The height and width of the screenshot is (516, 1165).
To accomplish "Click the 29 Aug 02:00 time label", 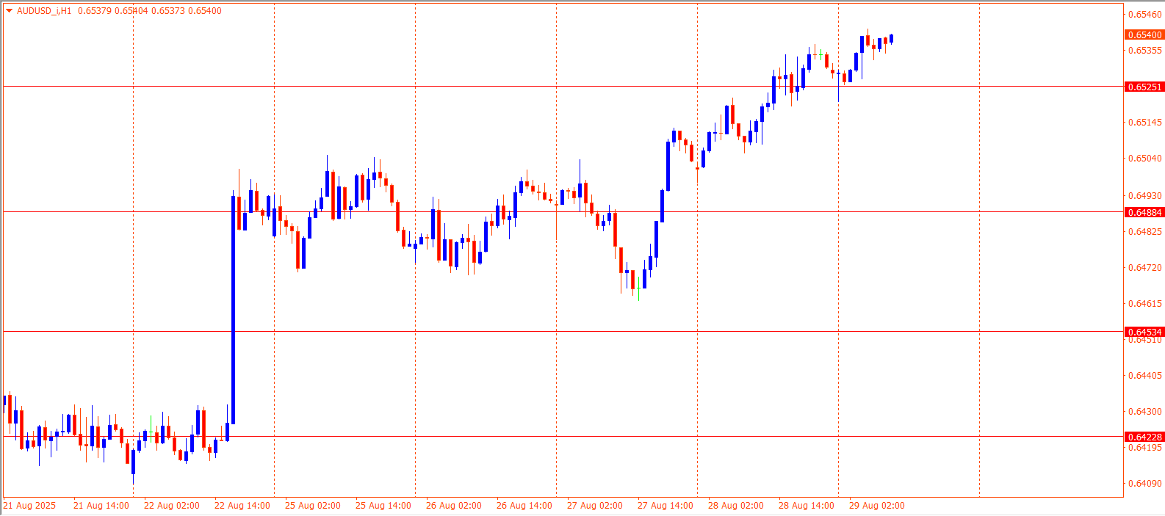I will coord(877,506).
